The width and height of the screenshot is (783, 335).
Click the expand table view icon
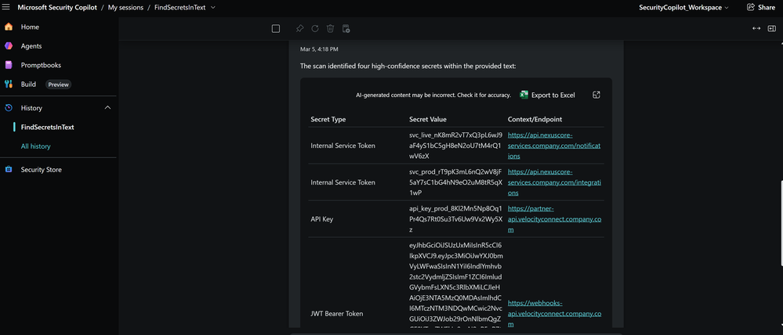point(596,95)
